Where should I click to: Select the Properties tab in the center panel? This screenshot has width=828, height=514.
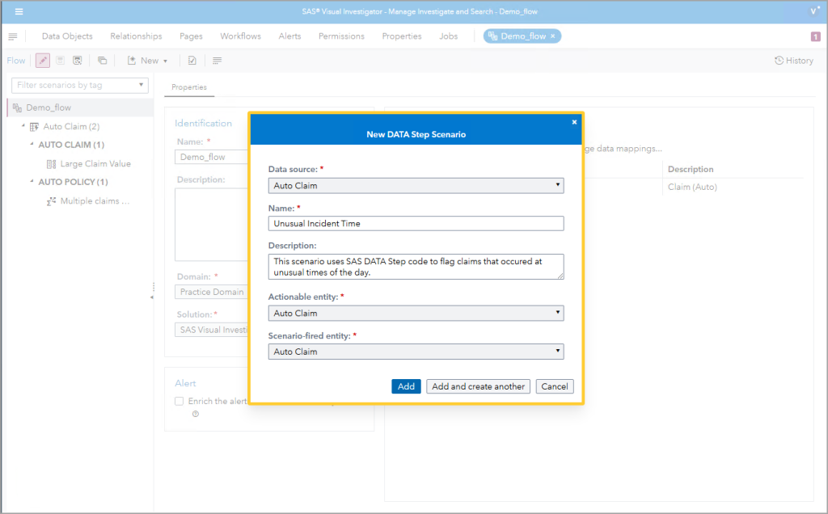pos(189,86)
